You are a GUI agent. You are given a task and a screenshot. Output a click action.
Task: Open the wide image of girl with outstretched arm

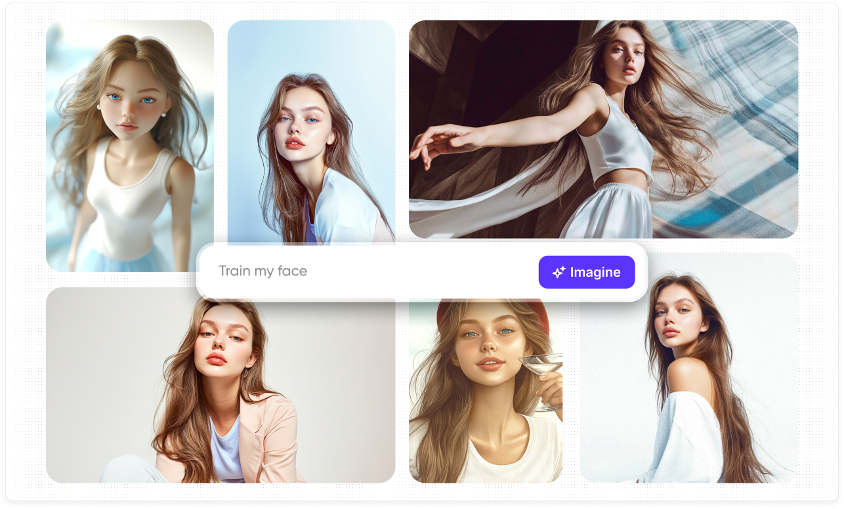point(603,129)
